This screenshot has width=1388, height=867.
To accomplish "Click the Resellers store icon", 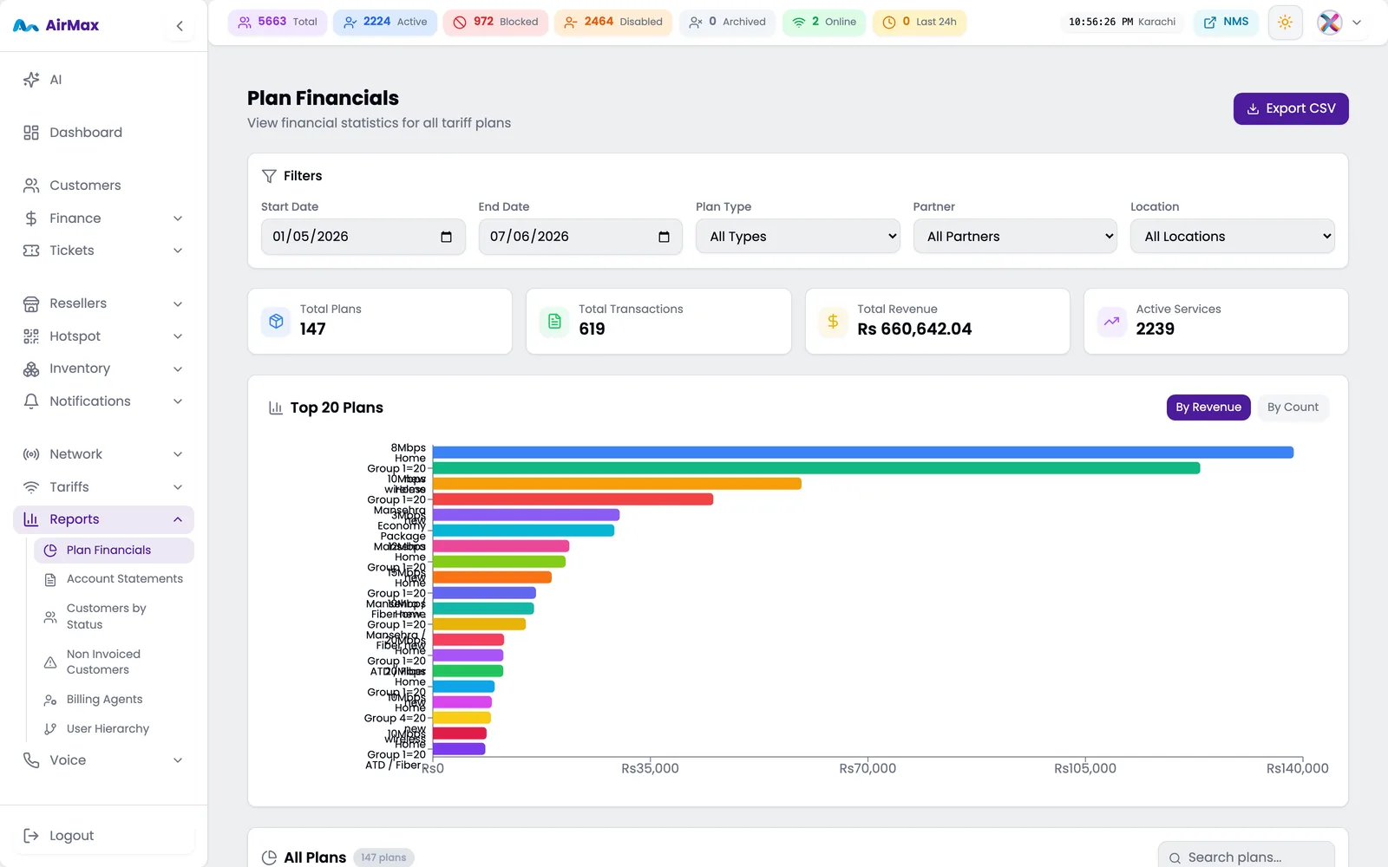I will 31,303.
